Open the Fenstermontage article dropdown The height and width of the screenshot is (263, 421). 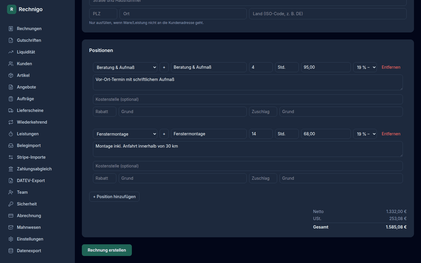click(125, 134)
